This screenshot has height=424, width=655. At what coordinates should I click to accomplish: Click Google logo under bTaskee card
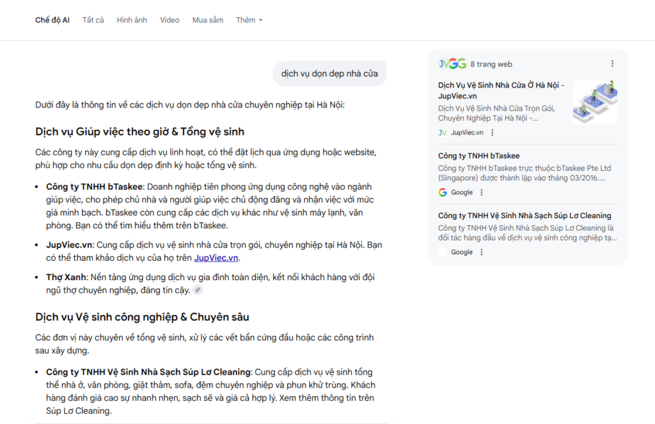443,192
